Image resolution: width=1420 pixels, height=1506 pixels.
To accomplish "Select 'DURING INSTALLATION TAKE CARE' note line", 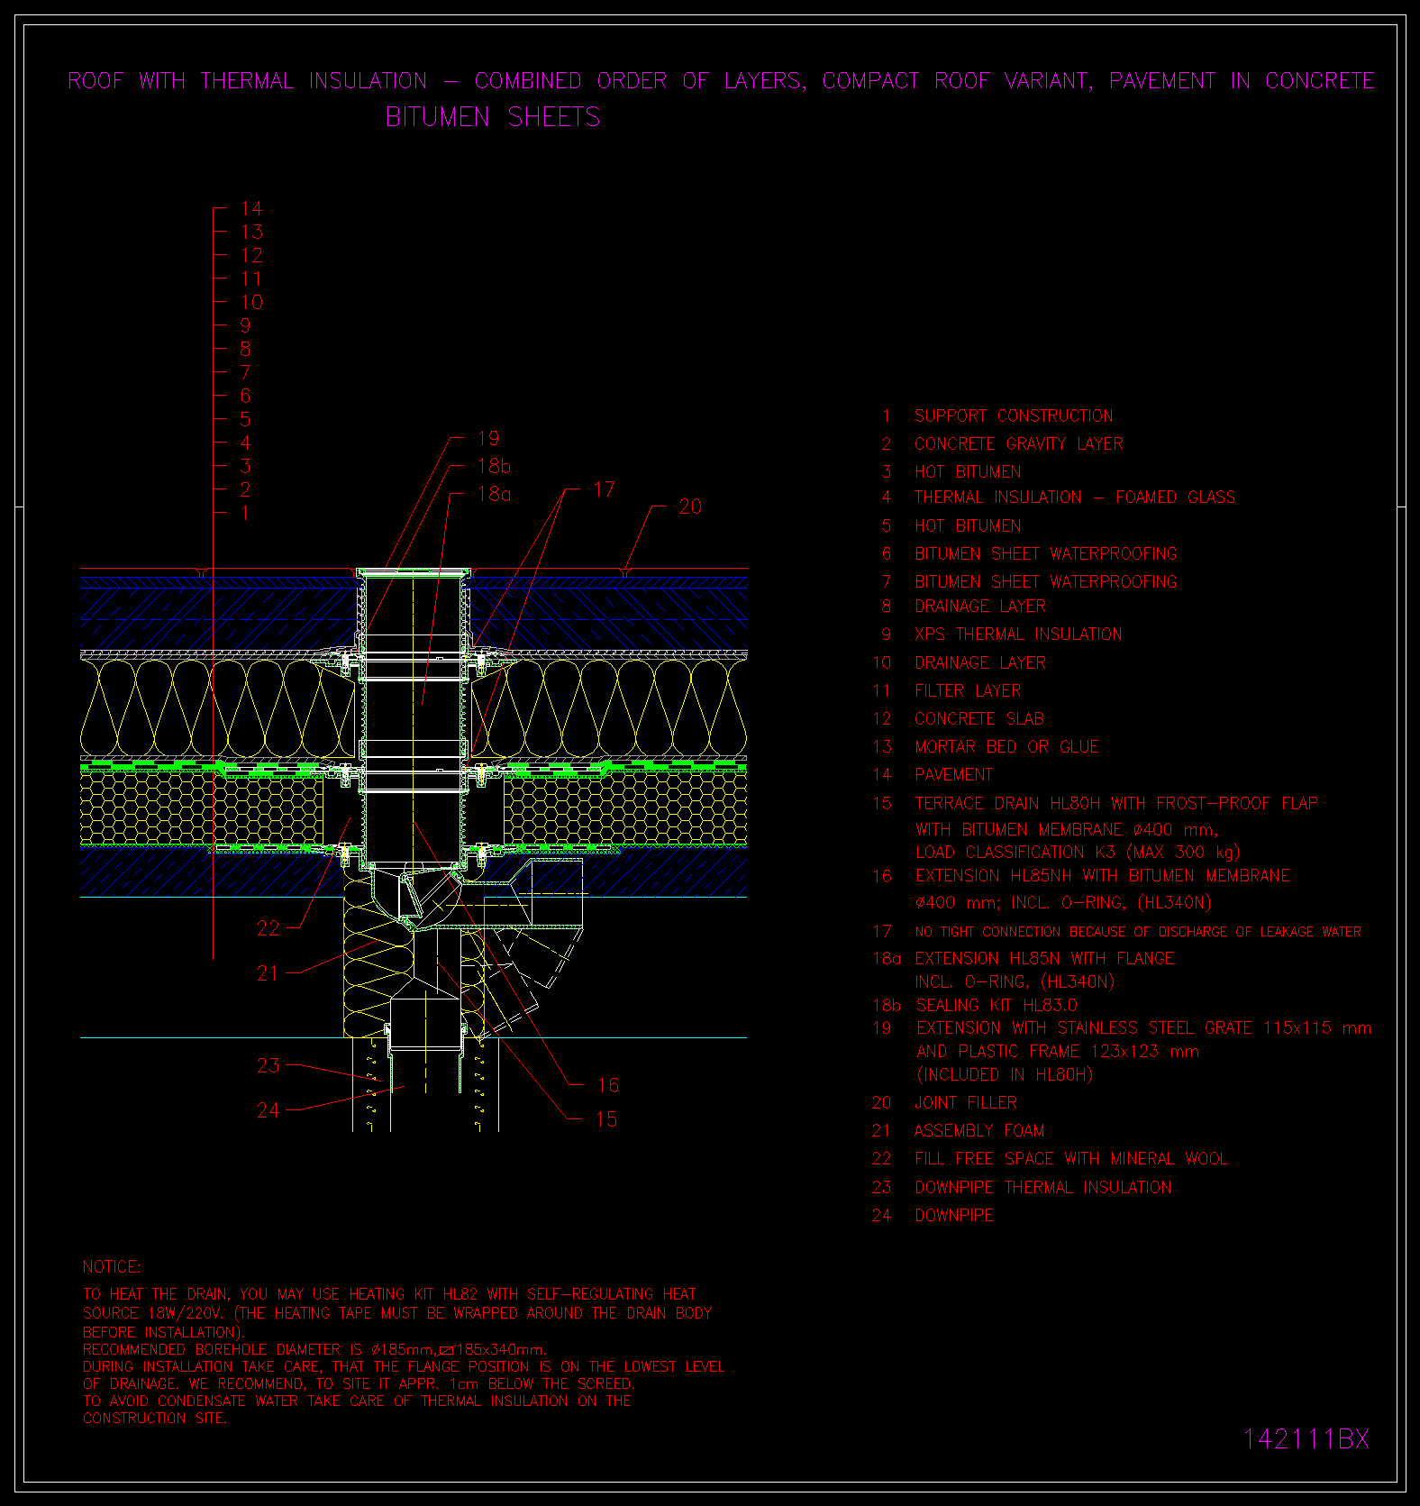I will 404,1366.
